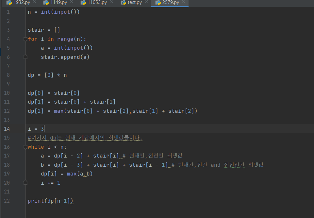Click 'while i < n:' statement

47,147
